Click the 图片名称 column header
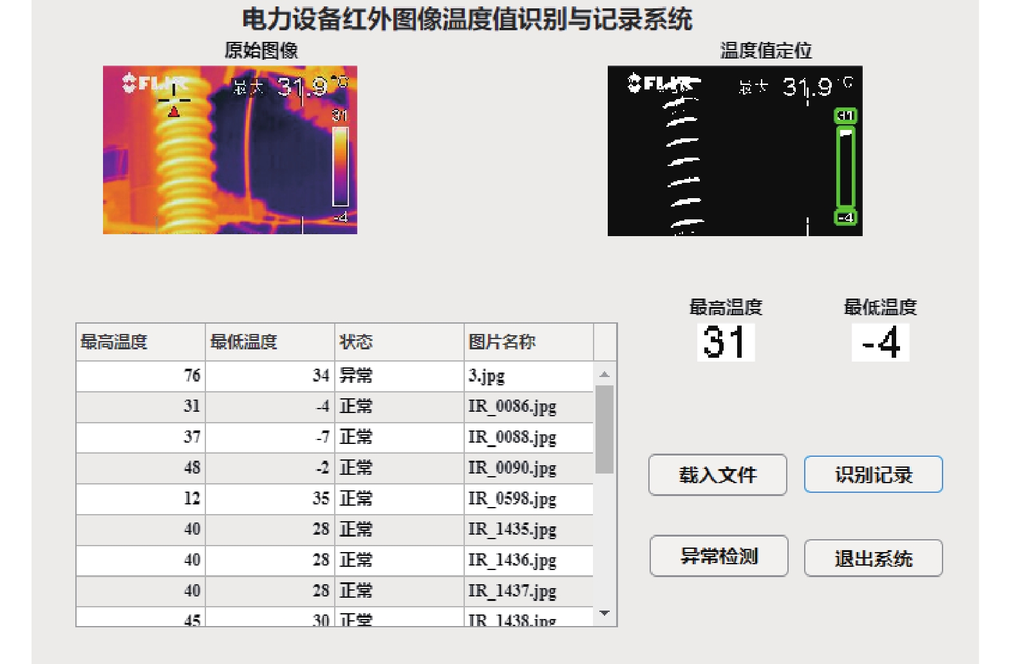 click(528, 342)
